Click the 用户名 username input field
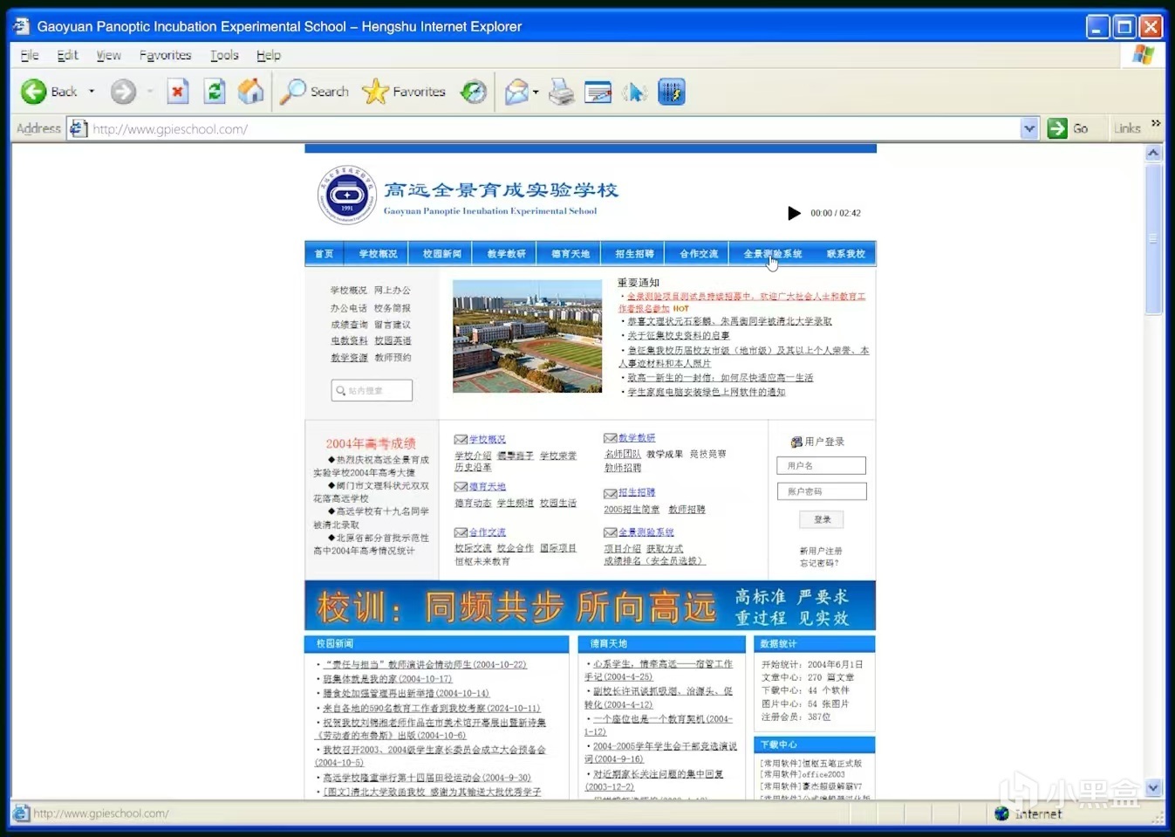 [x=821, y=466]
